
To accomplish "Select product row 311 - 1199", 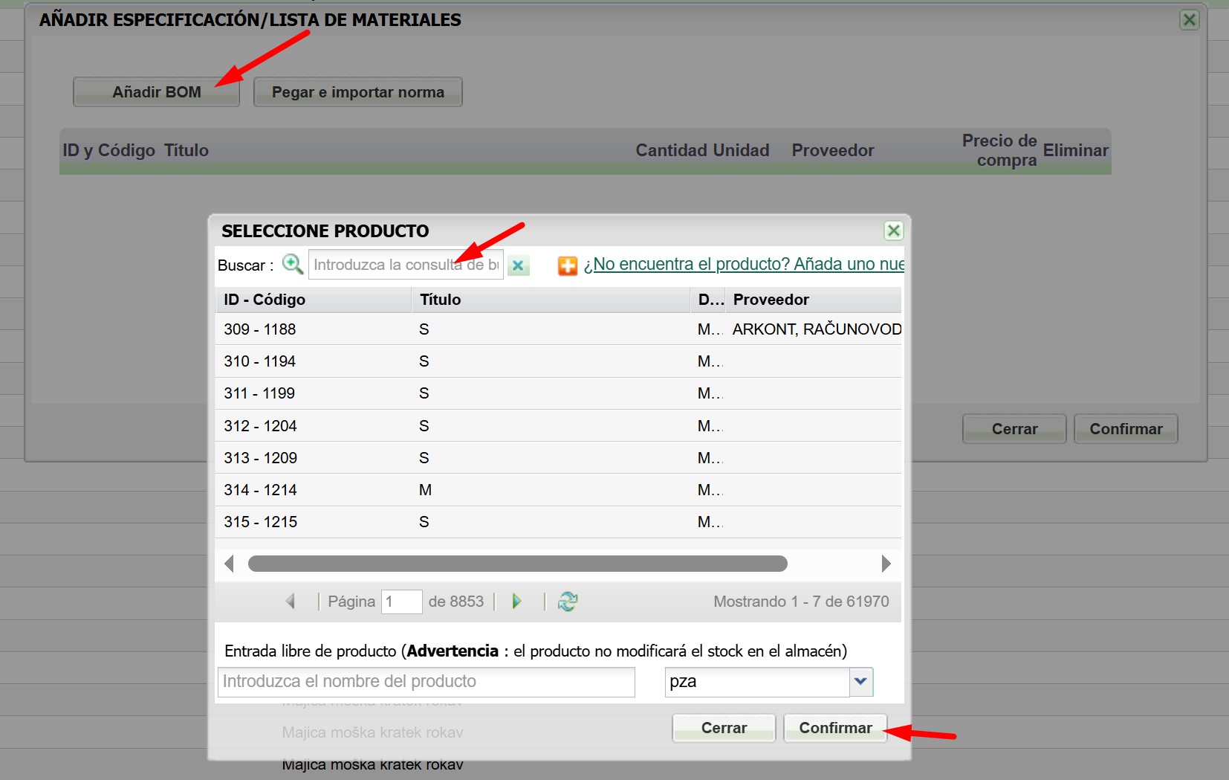I will pos(558,393).
